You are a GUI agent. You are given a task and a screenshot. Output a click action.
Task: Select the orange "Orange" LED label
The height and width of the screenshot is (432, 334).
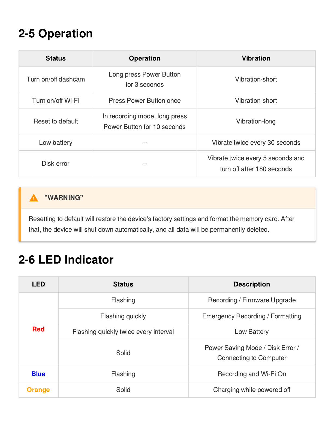(38, 390)
